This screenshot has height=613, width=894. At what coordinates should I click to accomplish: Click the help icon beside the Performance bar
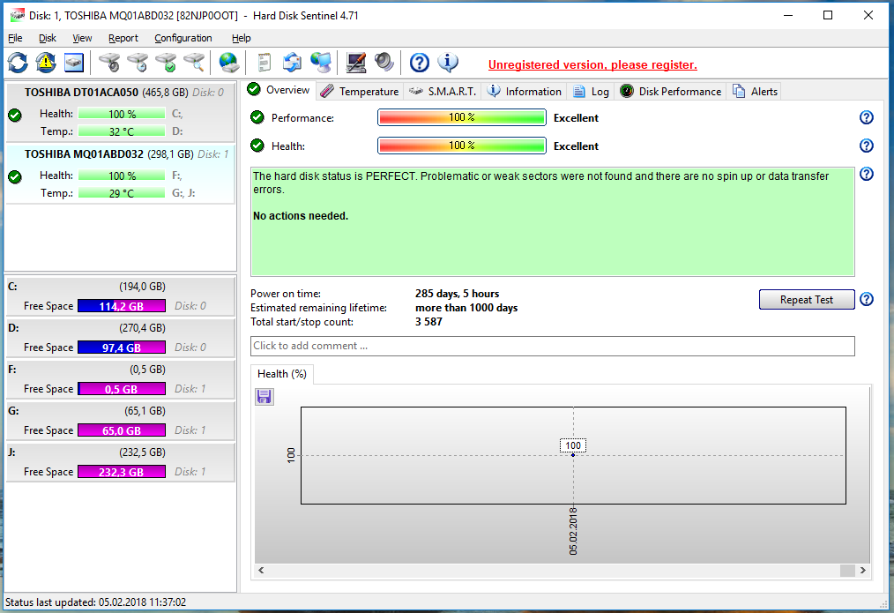click(866, 118)
